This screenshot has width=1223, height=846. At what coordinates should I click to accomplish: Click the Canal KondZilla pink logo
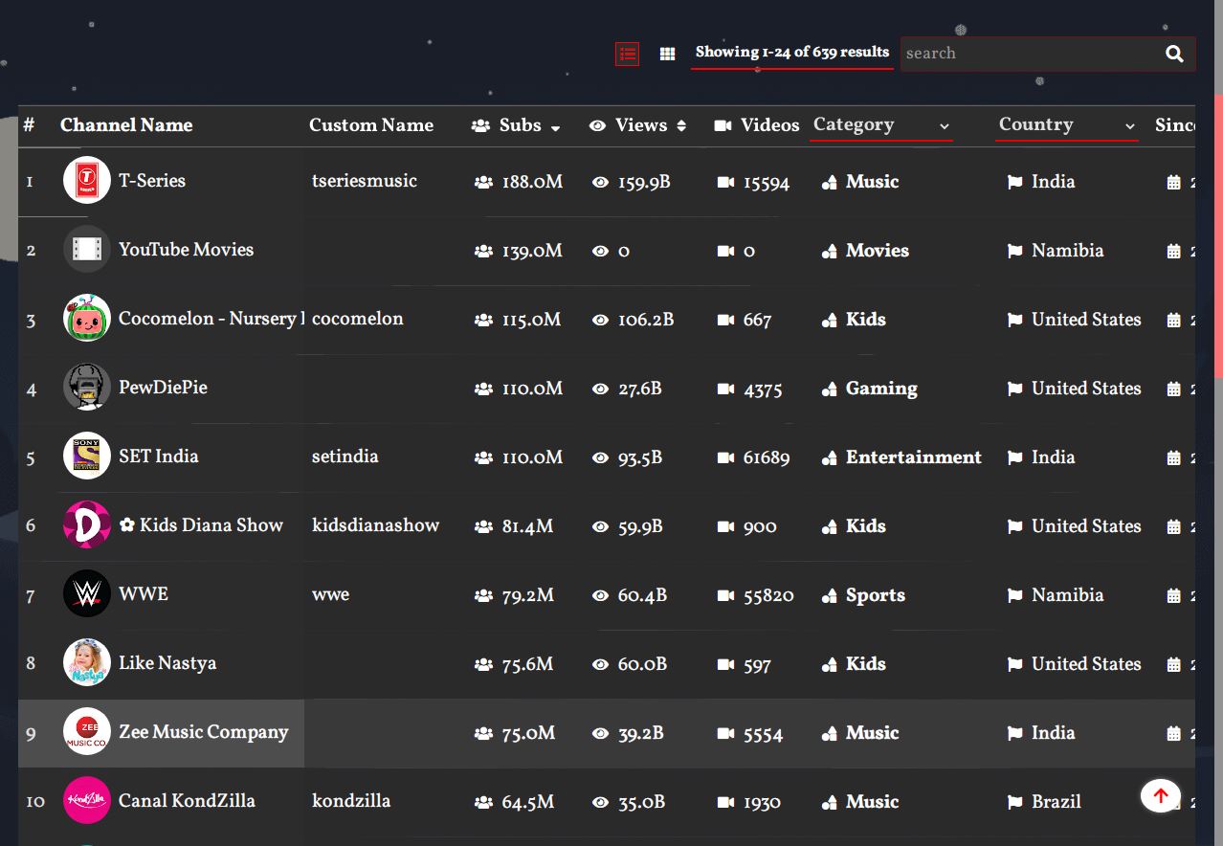pos(87,801)
